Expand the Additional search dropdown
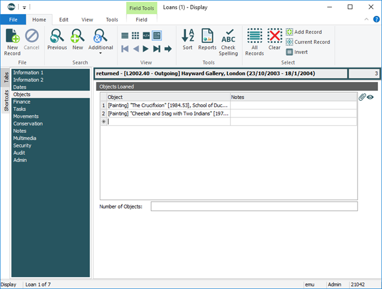 (100, 54)
